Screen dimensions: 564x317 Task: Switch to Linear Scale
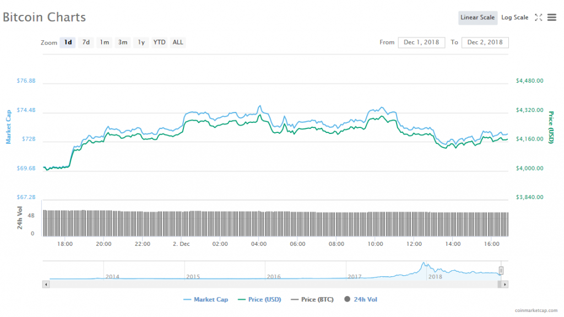pos(477,18)
